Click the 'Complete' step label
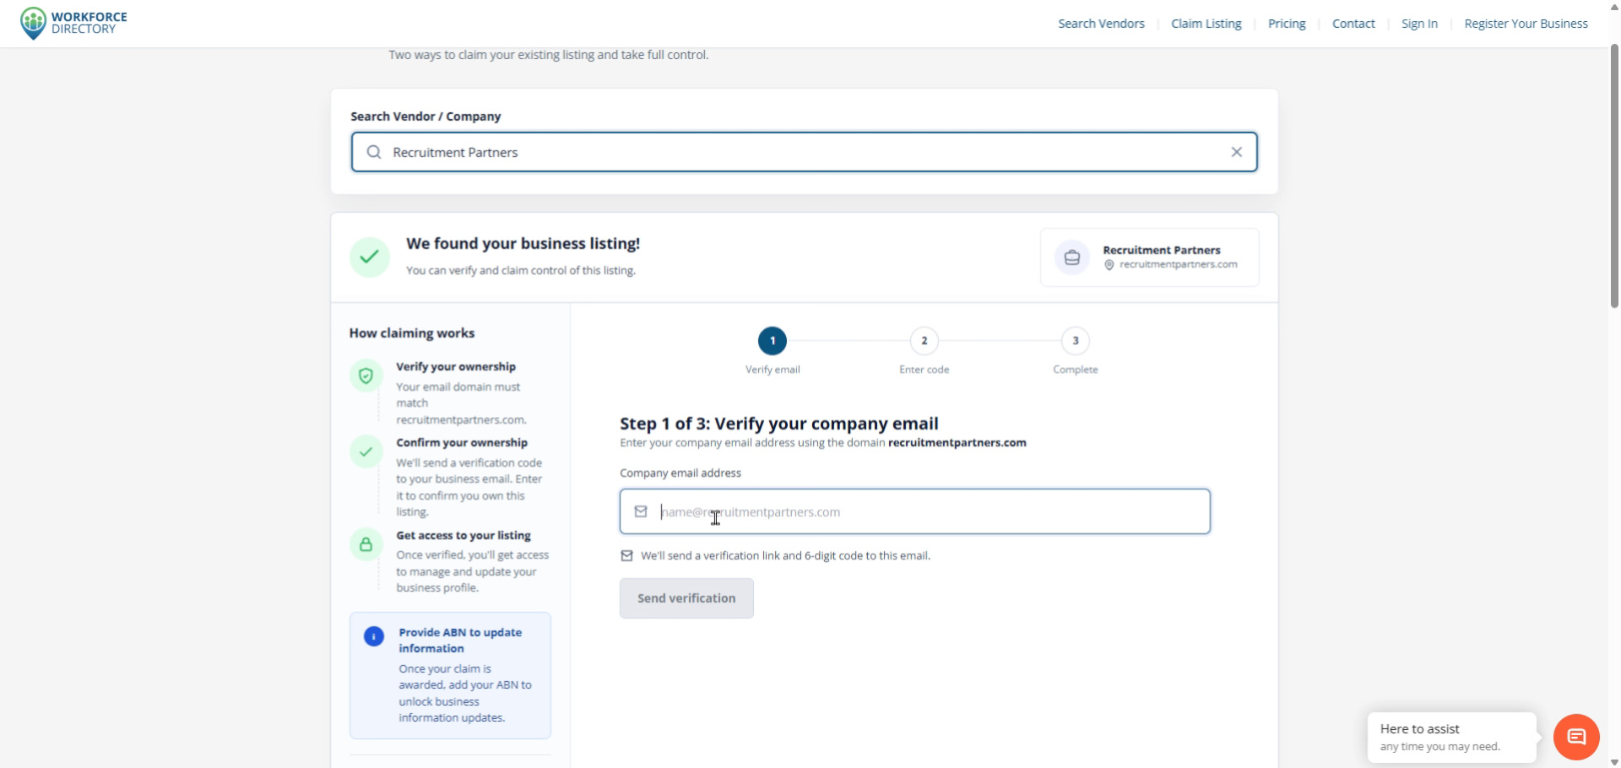The width and height of the screenshot is (1621, 768). click(1076, 370)
